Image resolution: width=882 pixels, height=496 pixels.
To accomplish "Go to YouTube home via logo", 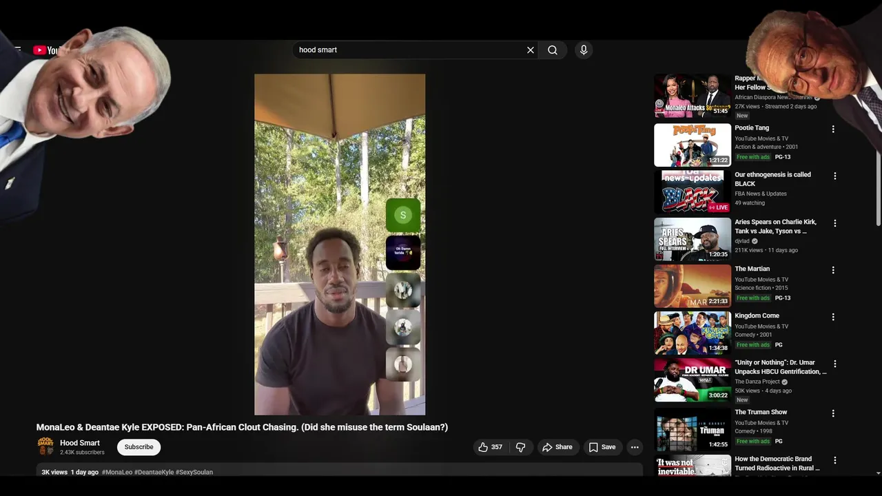I will (x=47, y=50).
